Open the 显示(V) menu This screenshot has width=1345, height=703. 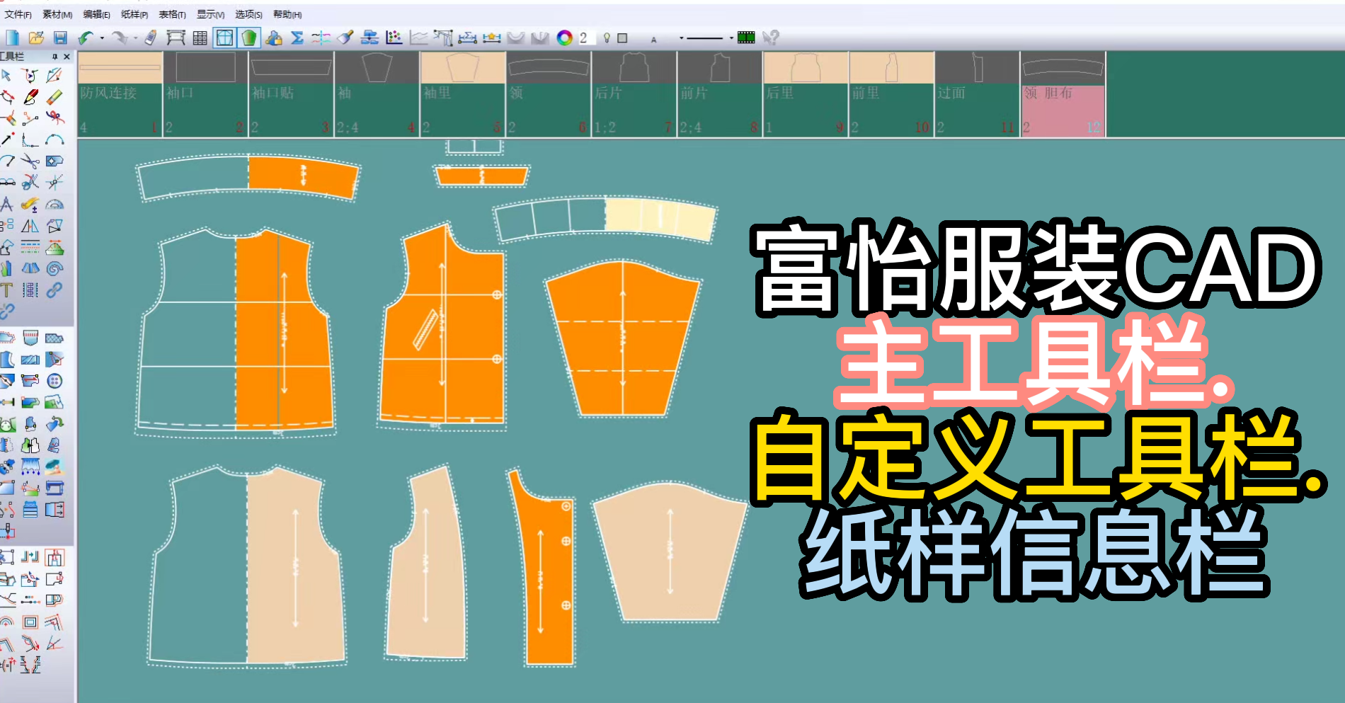(x=210, y=14)
